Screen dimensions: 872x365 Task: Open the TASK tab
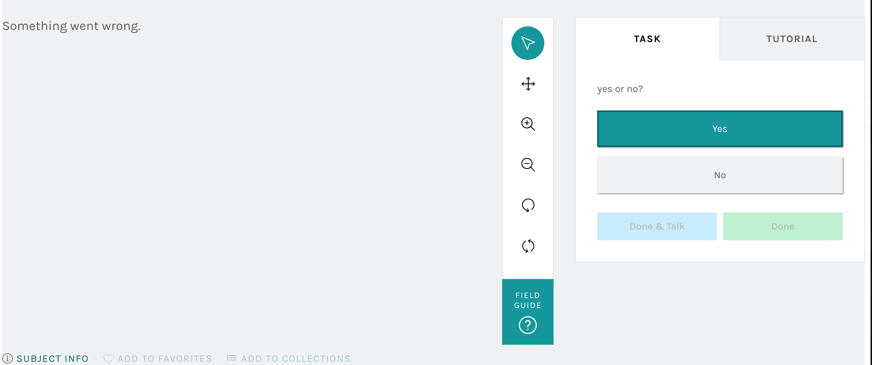tap(647, 38)
